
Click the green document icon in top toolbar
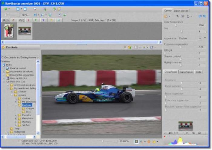click(55, 9)
